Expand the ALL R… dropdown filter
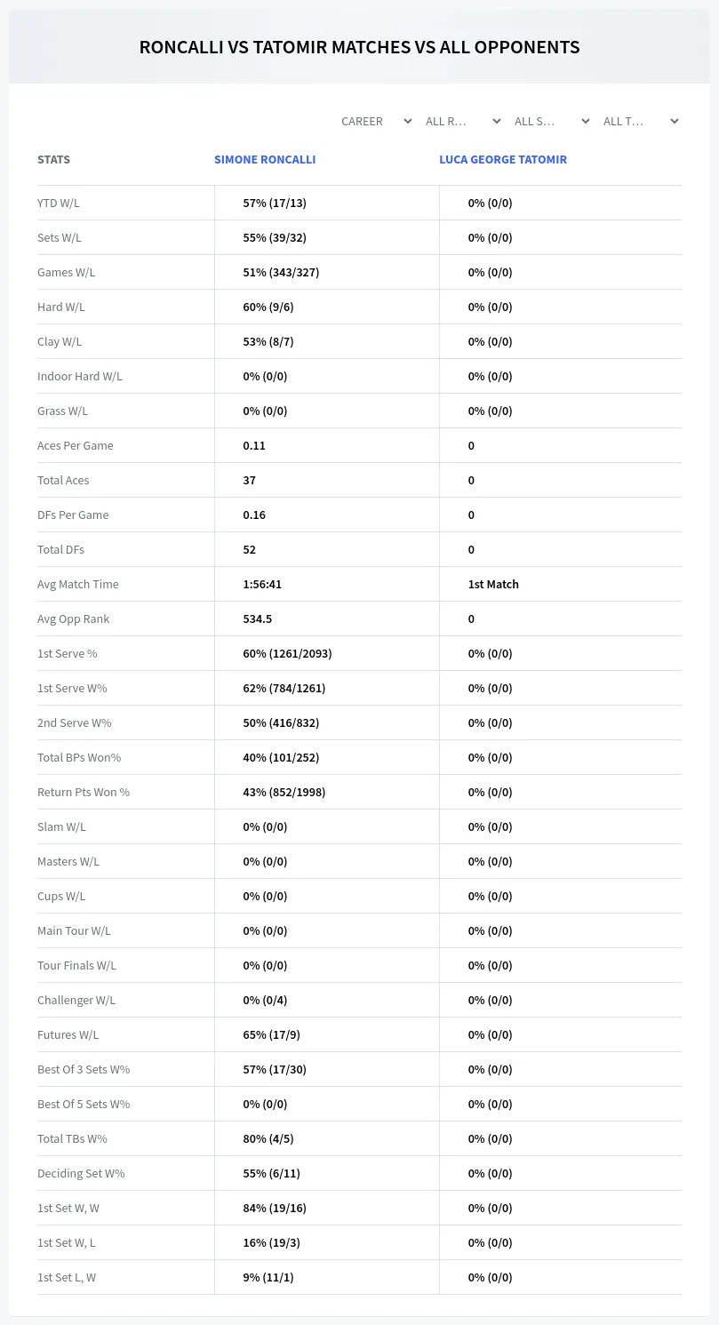Viewport: 719px width, 1325px height. pos(462,121)
